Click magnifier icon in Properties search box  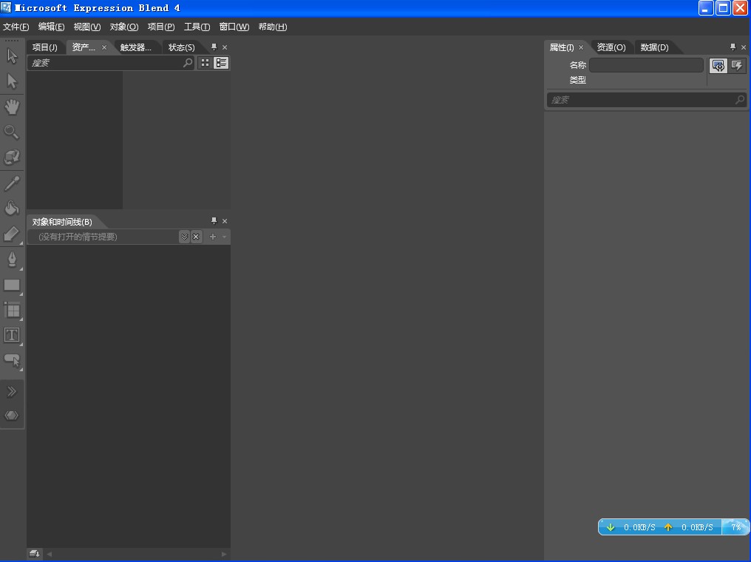click(740, 99)
